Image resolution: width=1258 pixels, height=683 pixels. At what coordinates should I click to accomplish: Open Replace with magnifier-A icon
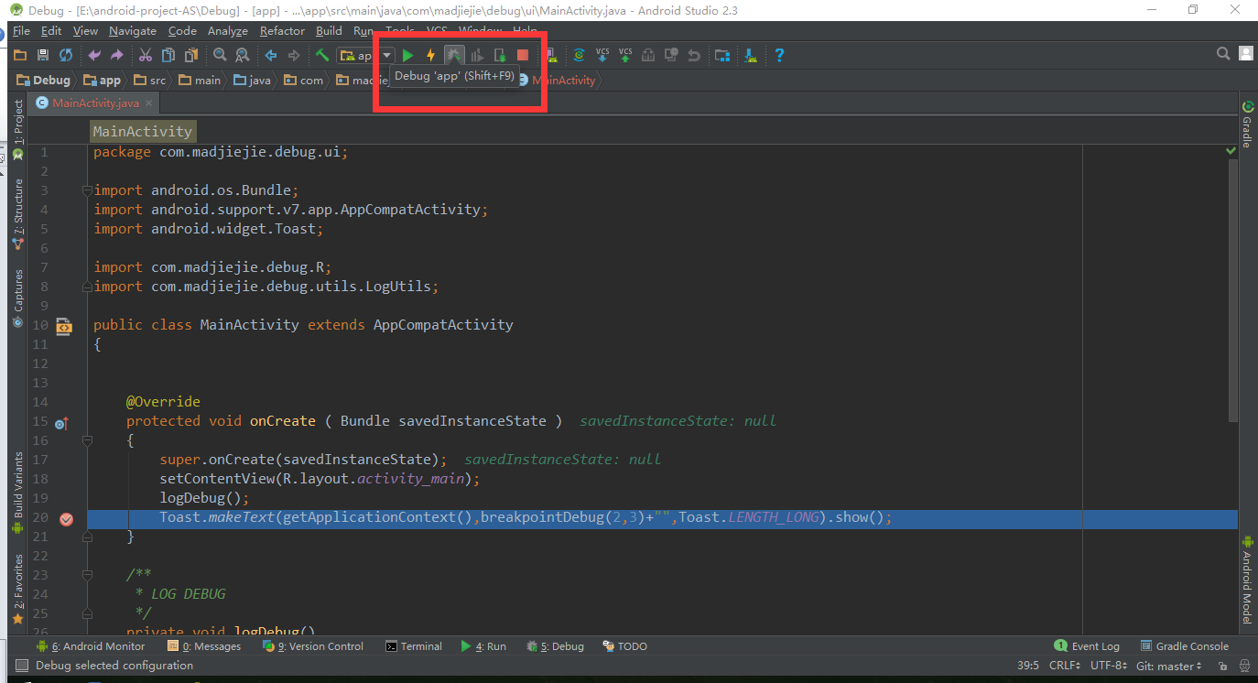[x=242, y=55]
